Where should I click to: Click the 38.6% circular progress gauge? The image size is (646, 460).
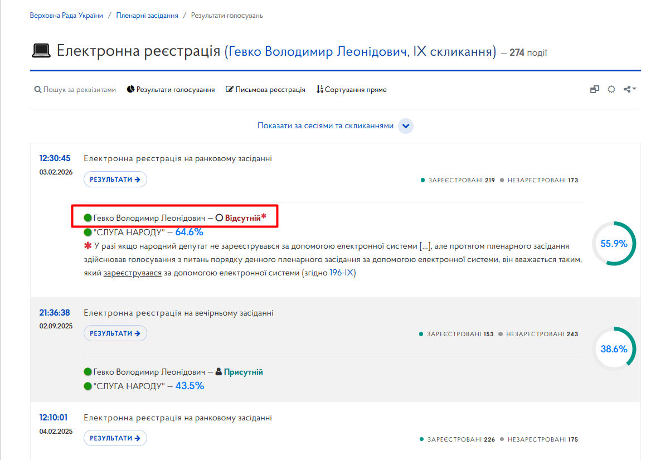(x=614, y=348)
